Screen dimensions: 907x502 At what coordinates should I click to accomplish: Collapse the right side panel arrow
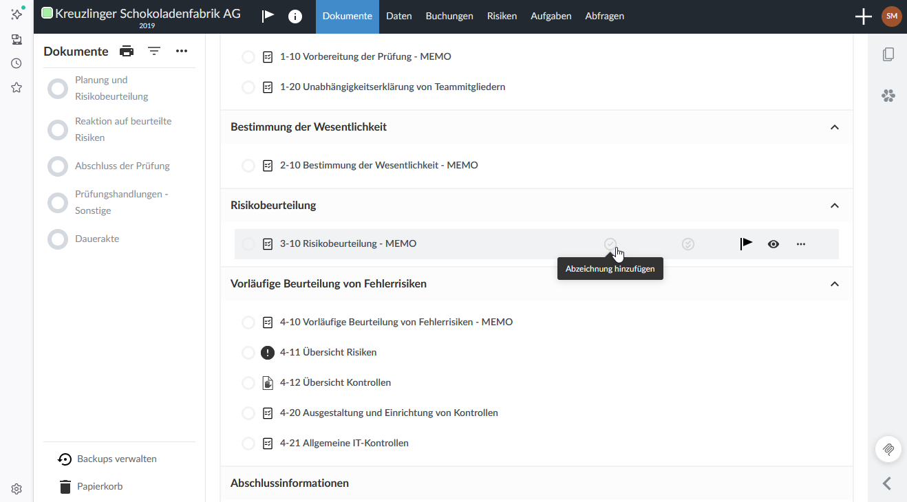click(888, 483)
